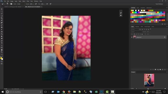The height and width of the screenshot is (94, 168).
Task: Switch to the Adjustments tab
Action: click(149, 8)
